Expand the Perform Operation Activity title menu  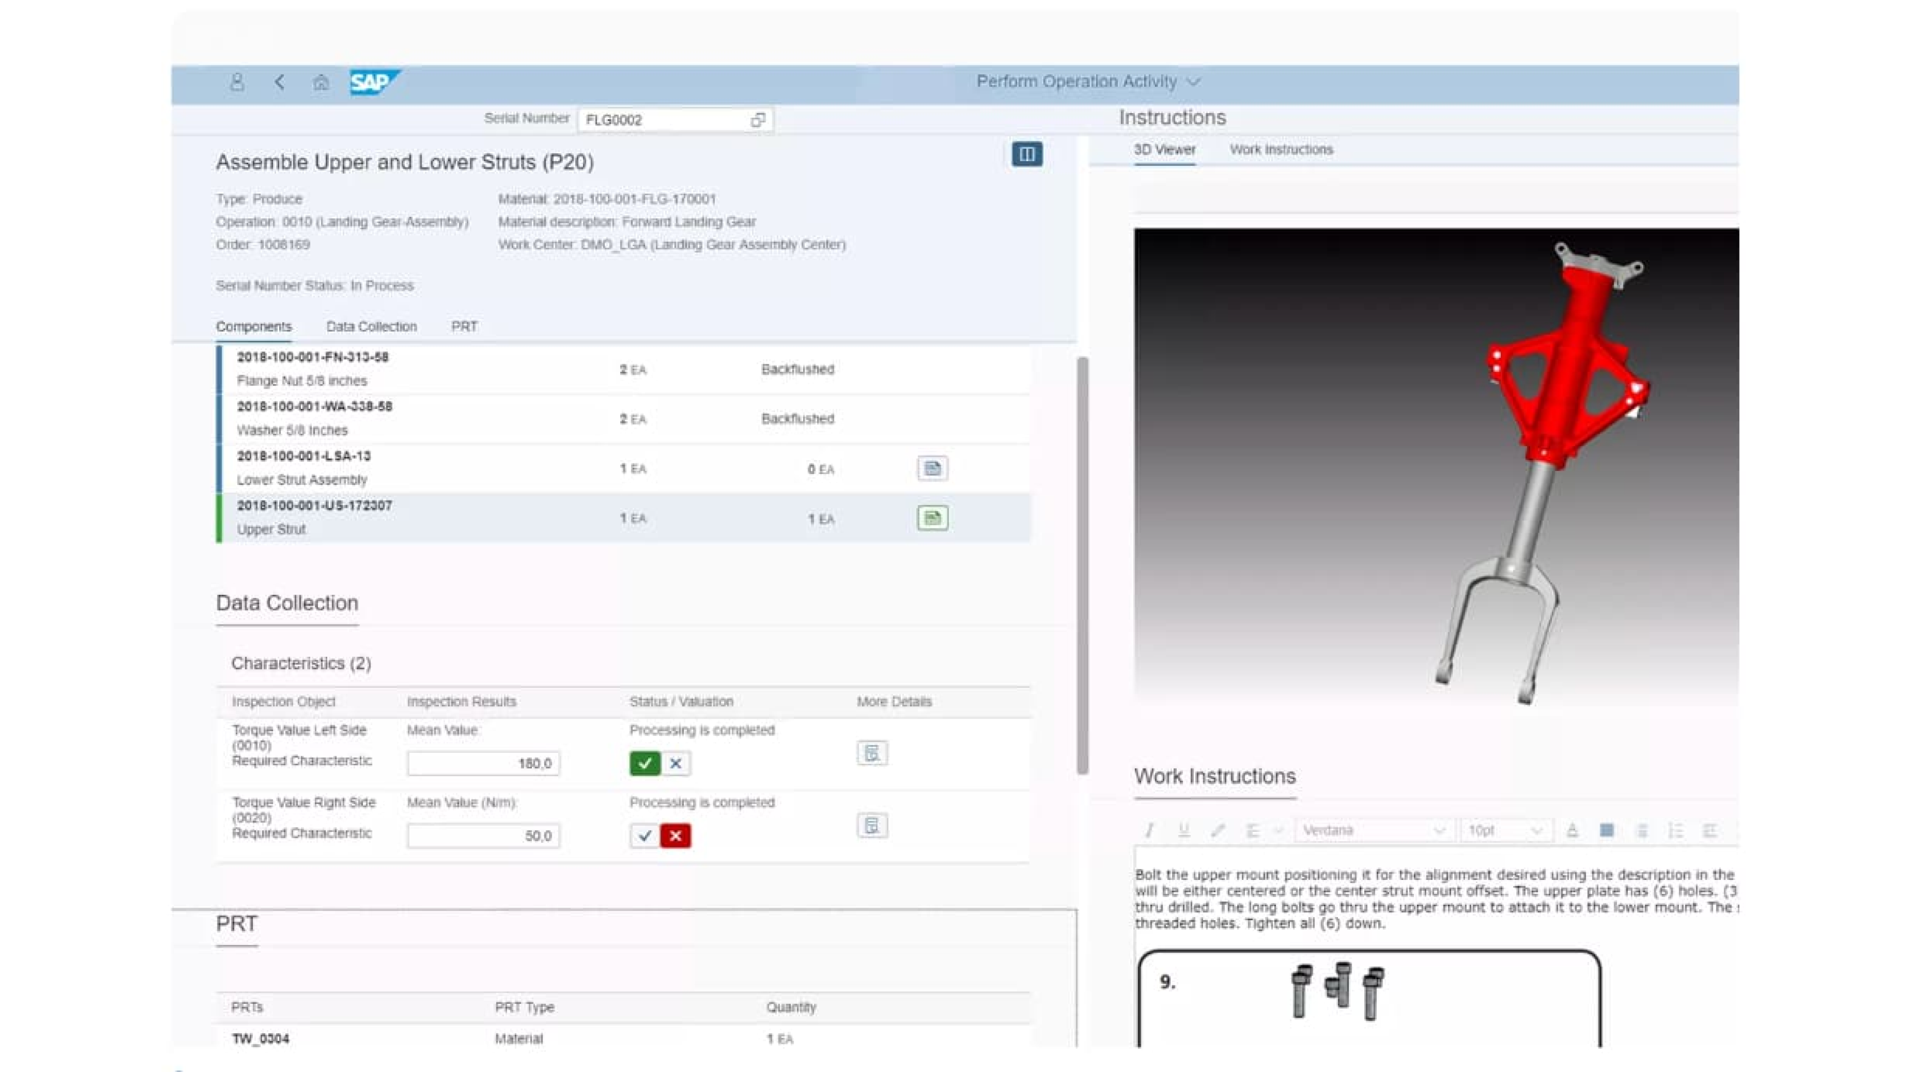tap(1192, 82)
